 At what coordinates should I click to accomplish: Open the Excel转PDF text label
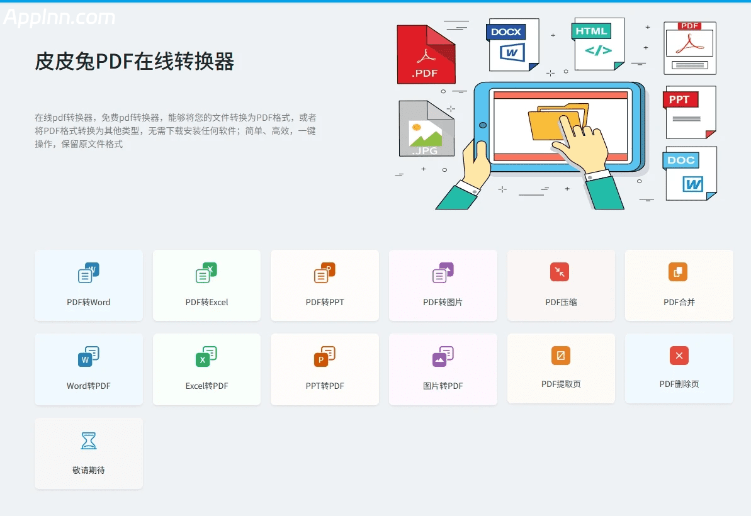(x=206, y=386)
